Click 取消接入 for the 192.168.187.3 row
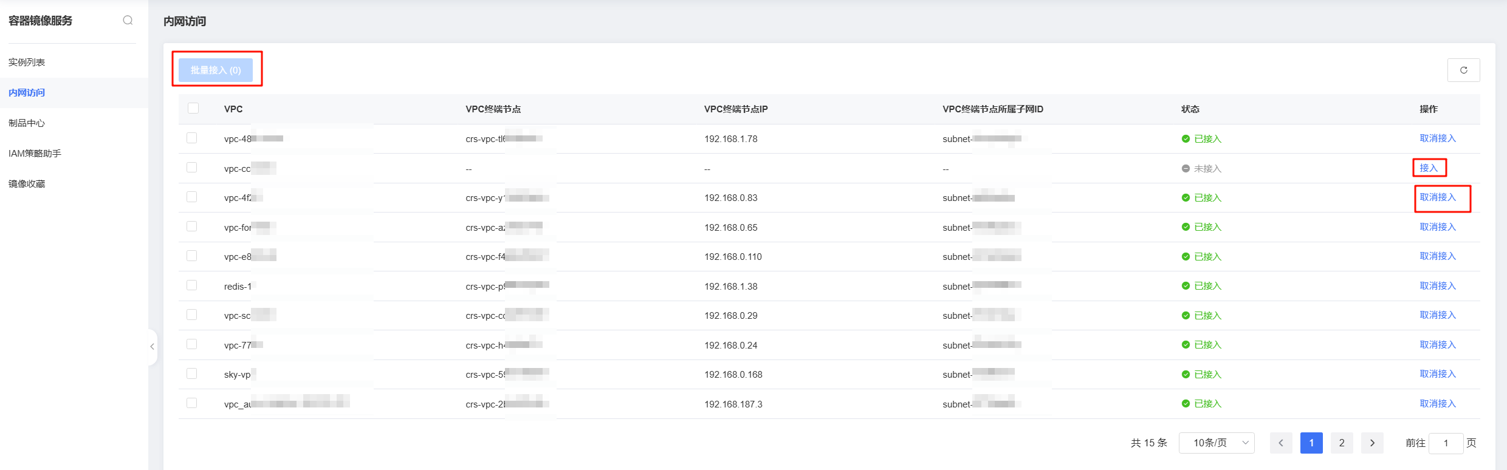Screen dimensions: 1507x470 click(1437, 404)
